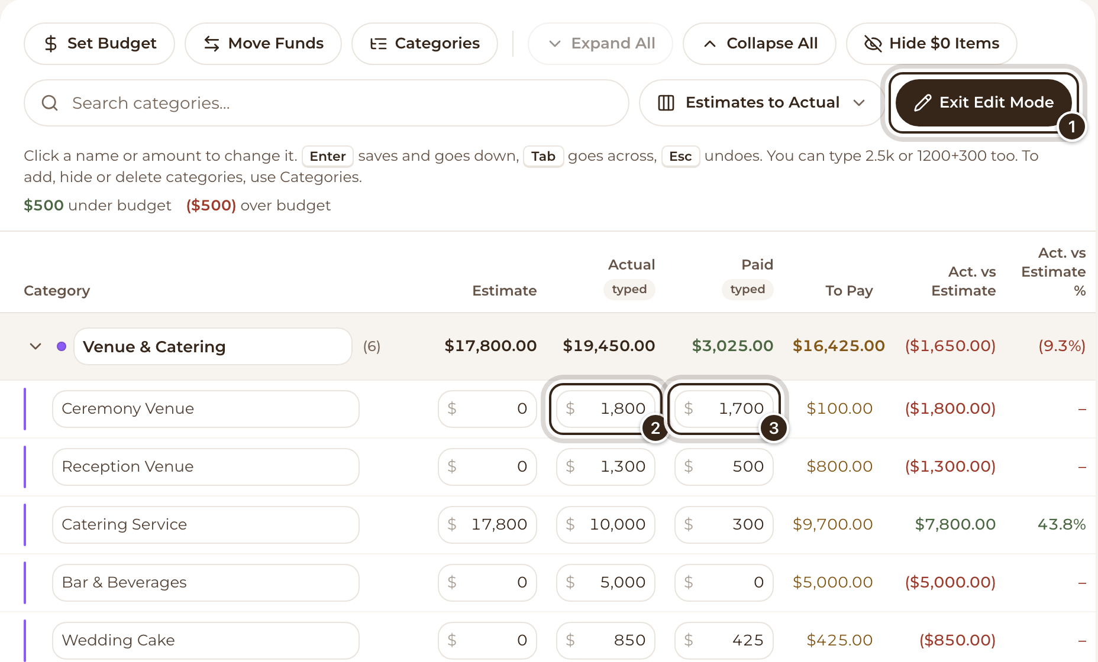Open the Move Funds dialog

263,44
